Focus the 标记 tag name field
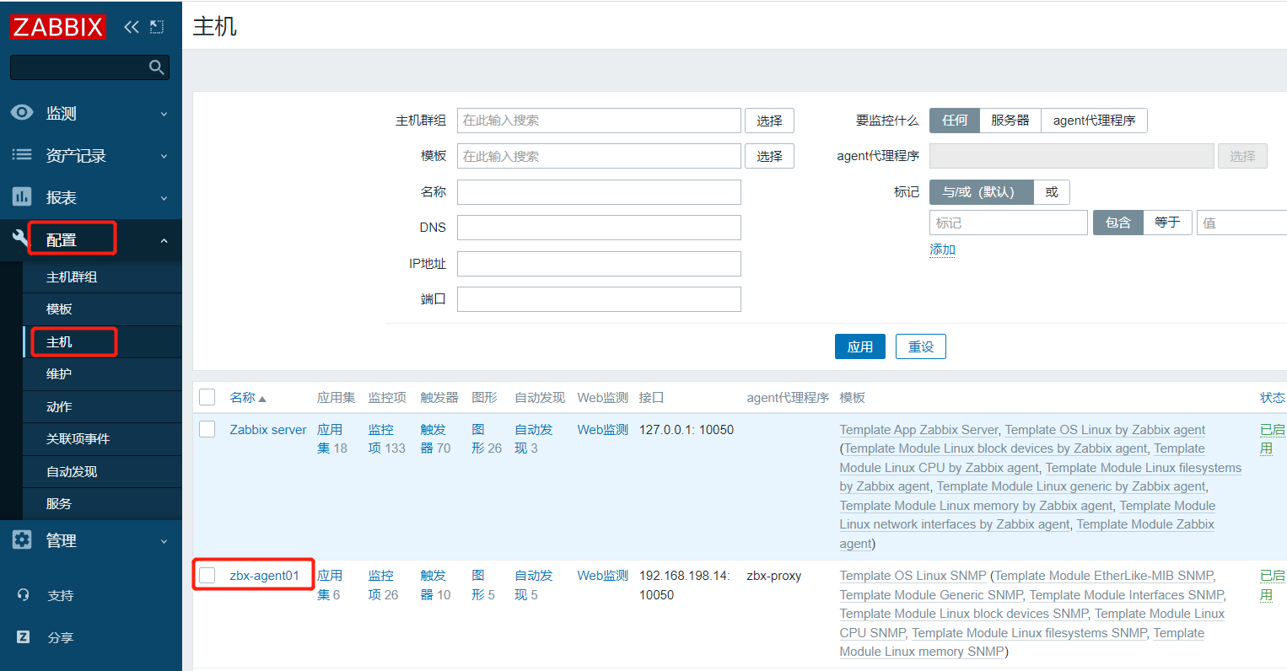Screen dimensions: 1287x671 (1008, 223)
